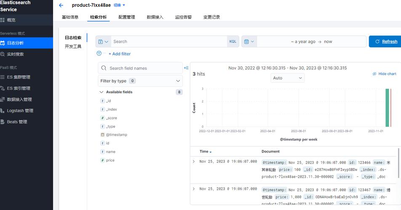This screenshot has height=210, width=401.
Task: Click the Logstash 管理 icon
Action: point(2,110)
